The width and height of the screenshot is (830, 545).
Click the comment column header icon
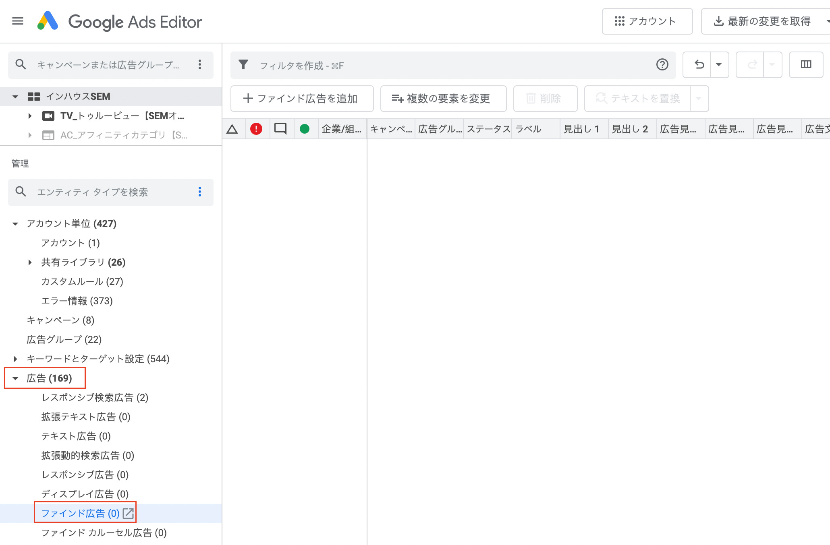click(280, 129)
